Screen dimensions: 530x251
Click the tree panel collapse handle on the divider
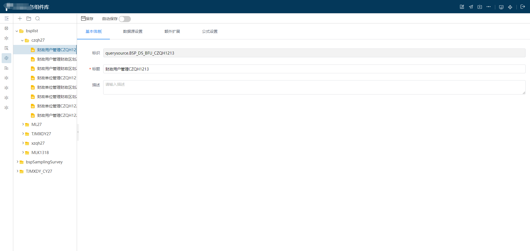pos(78,132)
